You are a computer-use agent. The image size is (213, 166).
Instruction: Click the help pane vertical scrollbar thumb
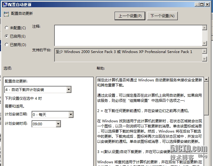[206, 99]
